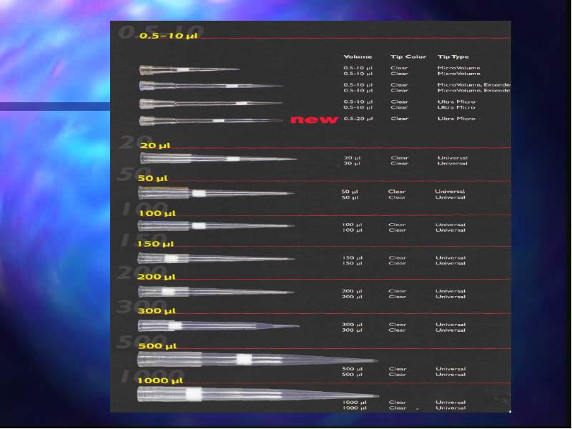Click the 20 µl pipette tip image
Image resolution: width=572 pixels, height=429 pixels.
click(218, 158)
